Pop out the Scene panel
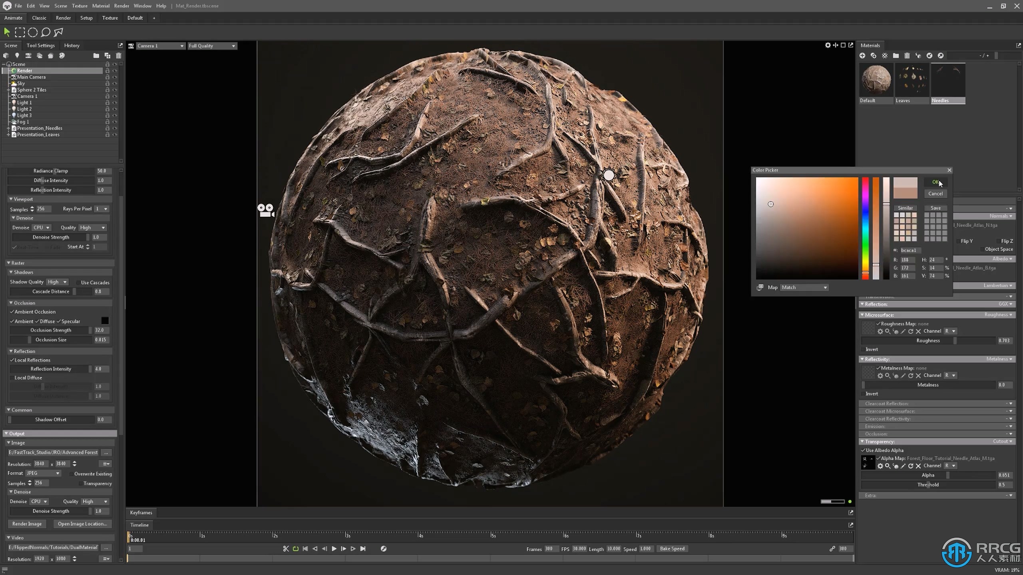This screenshot has width=1023, height=575. 120,45
